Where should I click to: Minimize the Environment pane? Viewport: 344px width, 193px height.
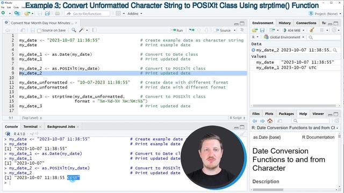tap(330, 24)
